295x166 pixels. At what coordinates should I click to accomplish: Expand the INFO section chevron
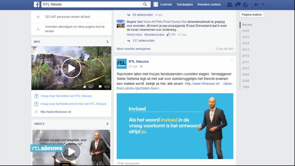click(107, 41)
